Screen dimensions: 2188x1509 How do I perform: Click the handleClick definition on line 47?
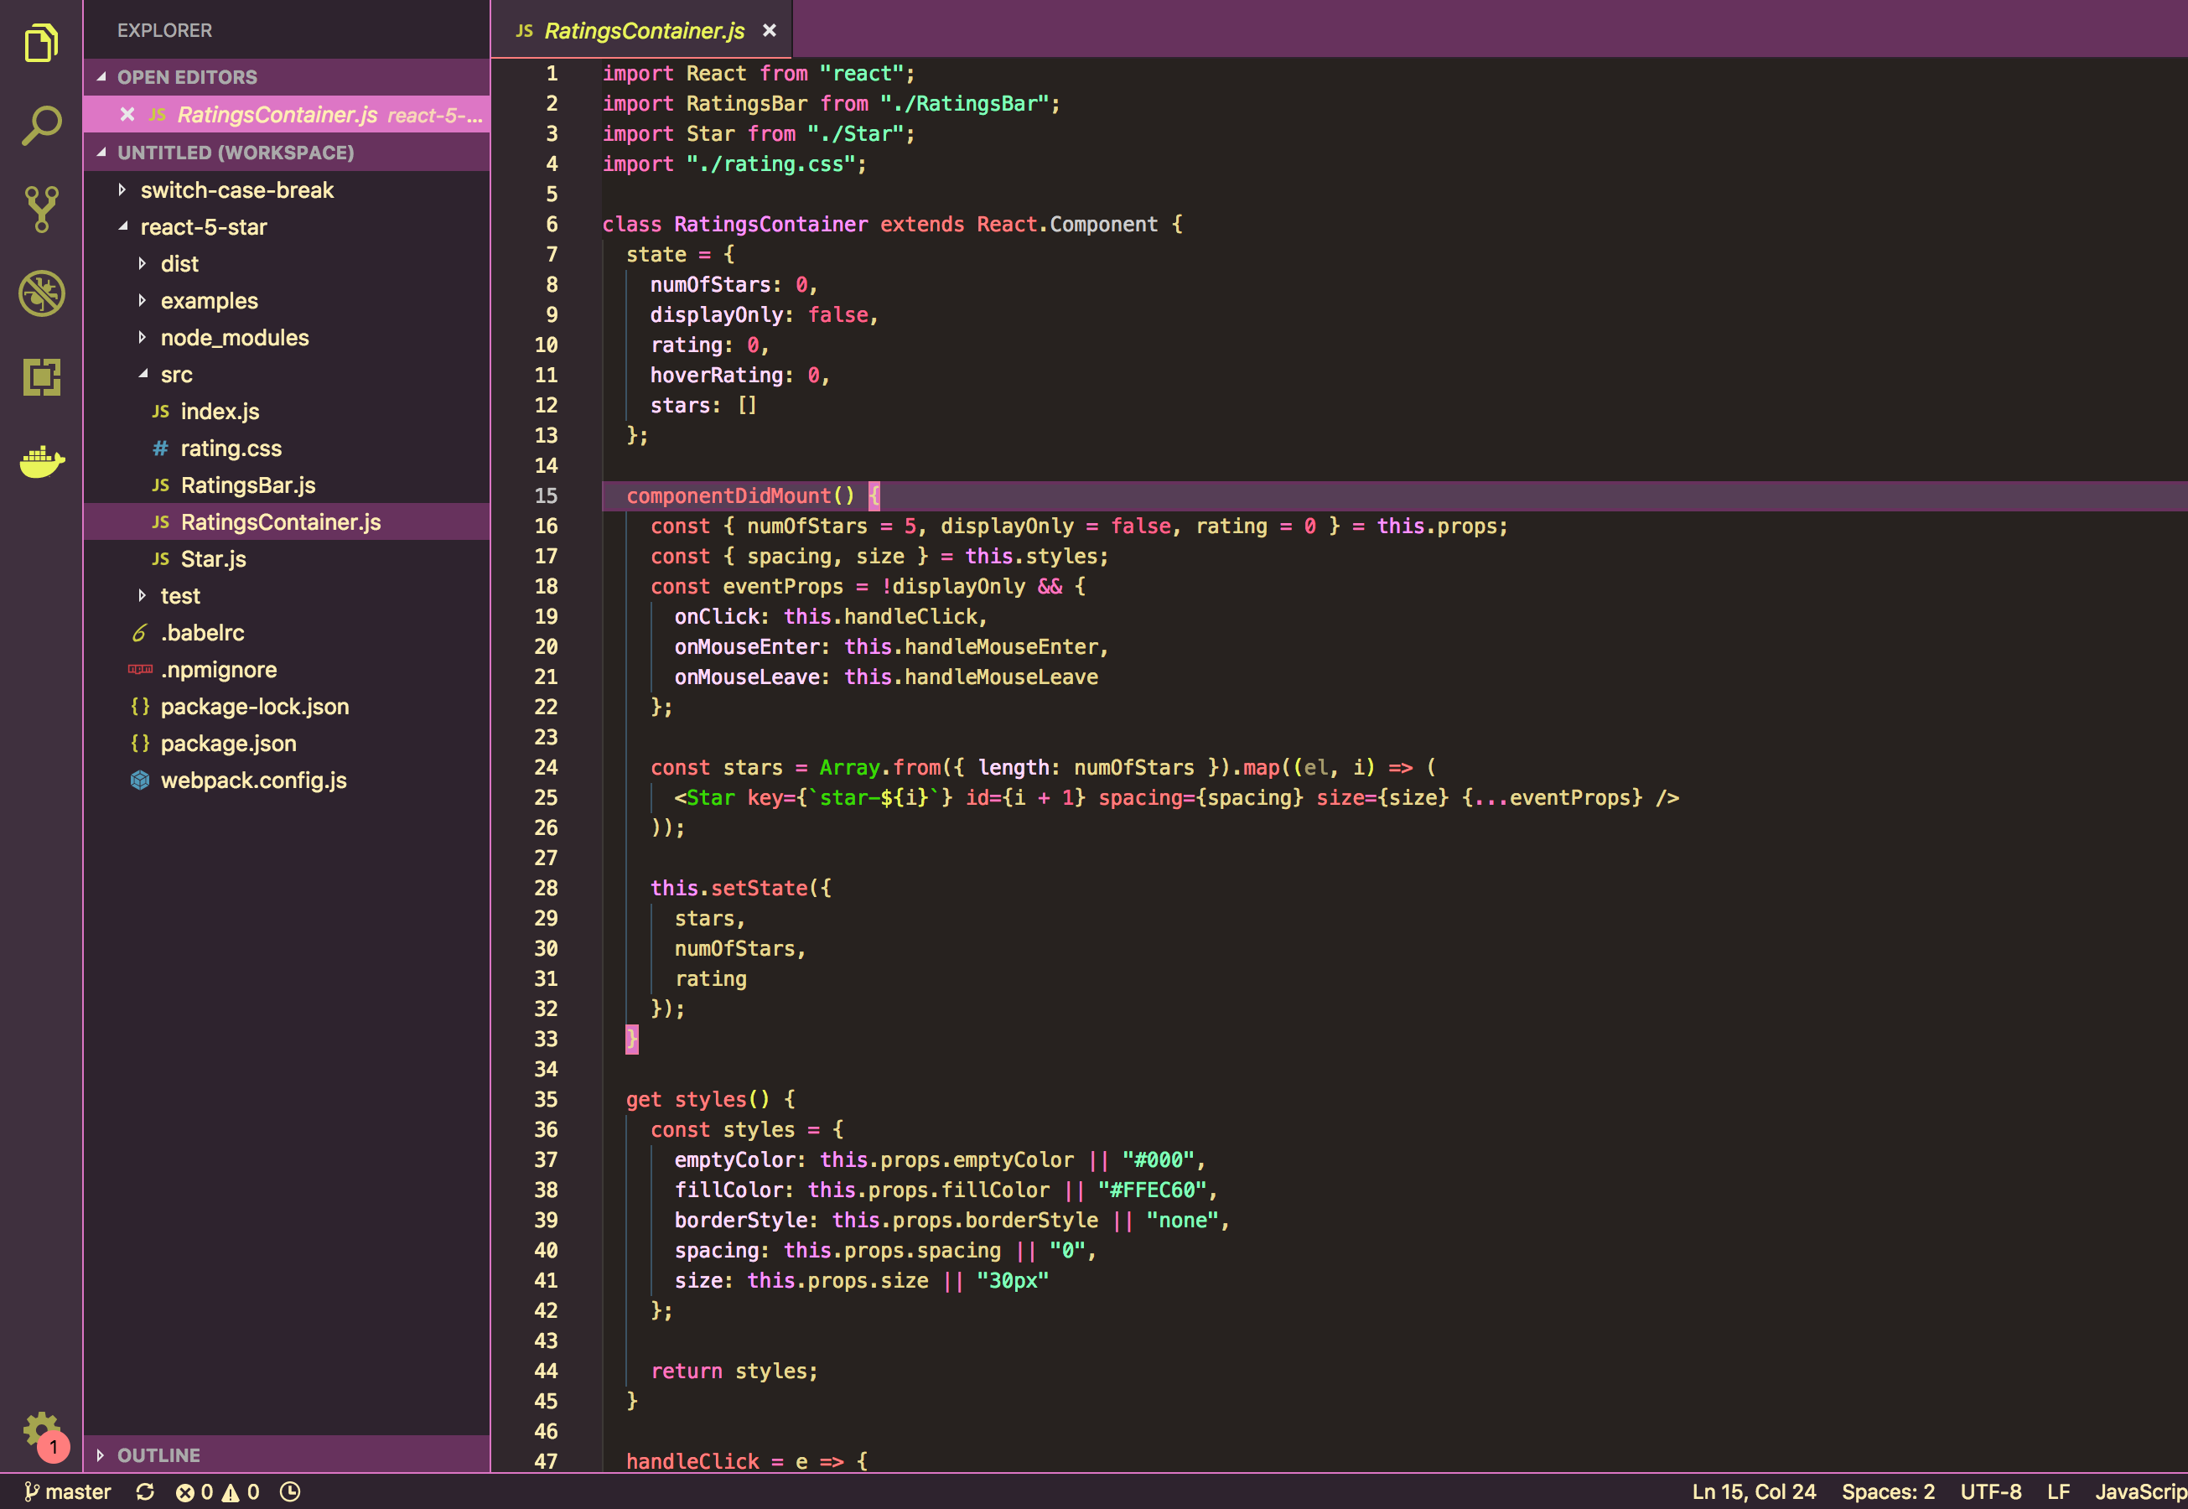(x=692, y=1460)
